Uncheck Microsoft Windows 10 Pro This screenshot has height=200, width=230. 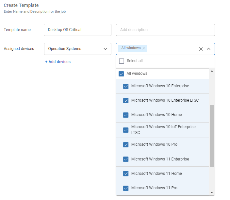[126, 145]
